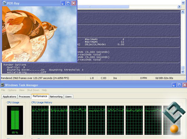Switch to the Applications tab
Image resolution: width=187 pixels, height=139 pixels.
10,97
